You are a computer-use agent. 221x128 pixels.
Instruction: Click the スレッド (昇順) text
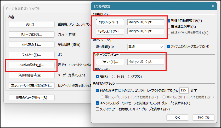67,34
